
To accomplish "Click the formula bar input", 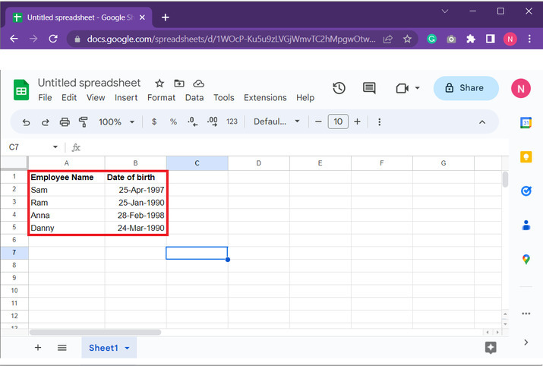I will pos(295,147).
